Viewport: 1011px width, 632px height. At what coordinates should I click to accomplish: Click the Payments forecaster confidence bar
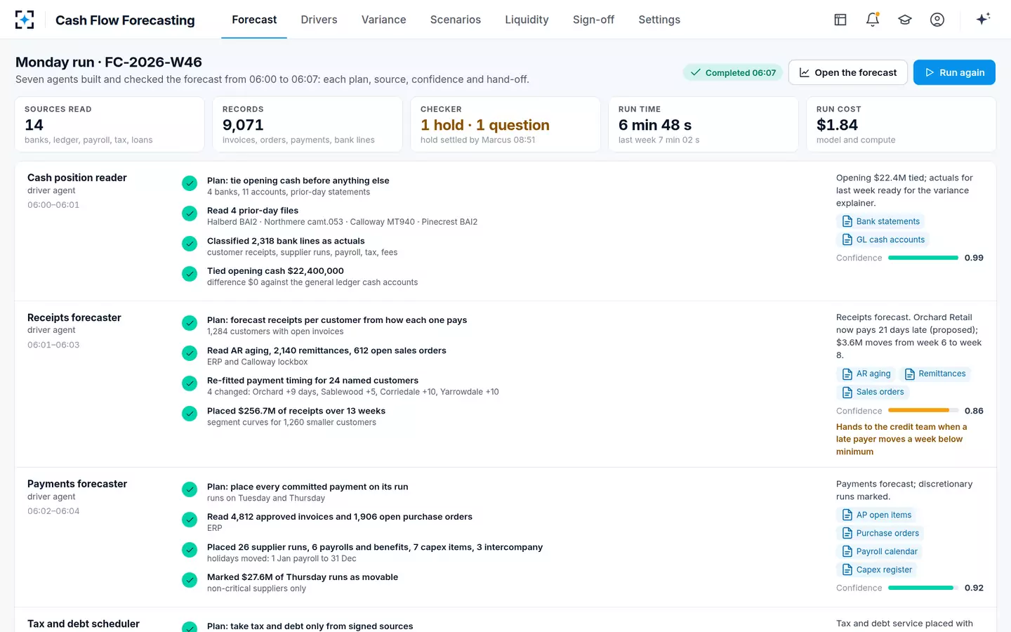coord(923,588)
